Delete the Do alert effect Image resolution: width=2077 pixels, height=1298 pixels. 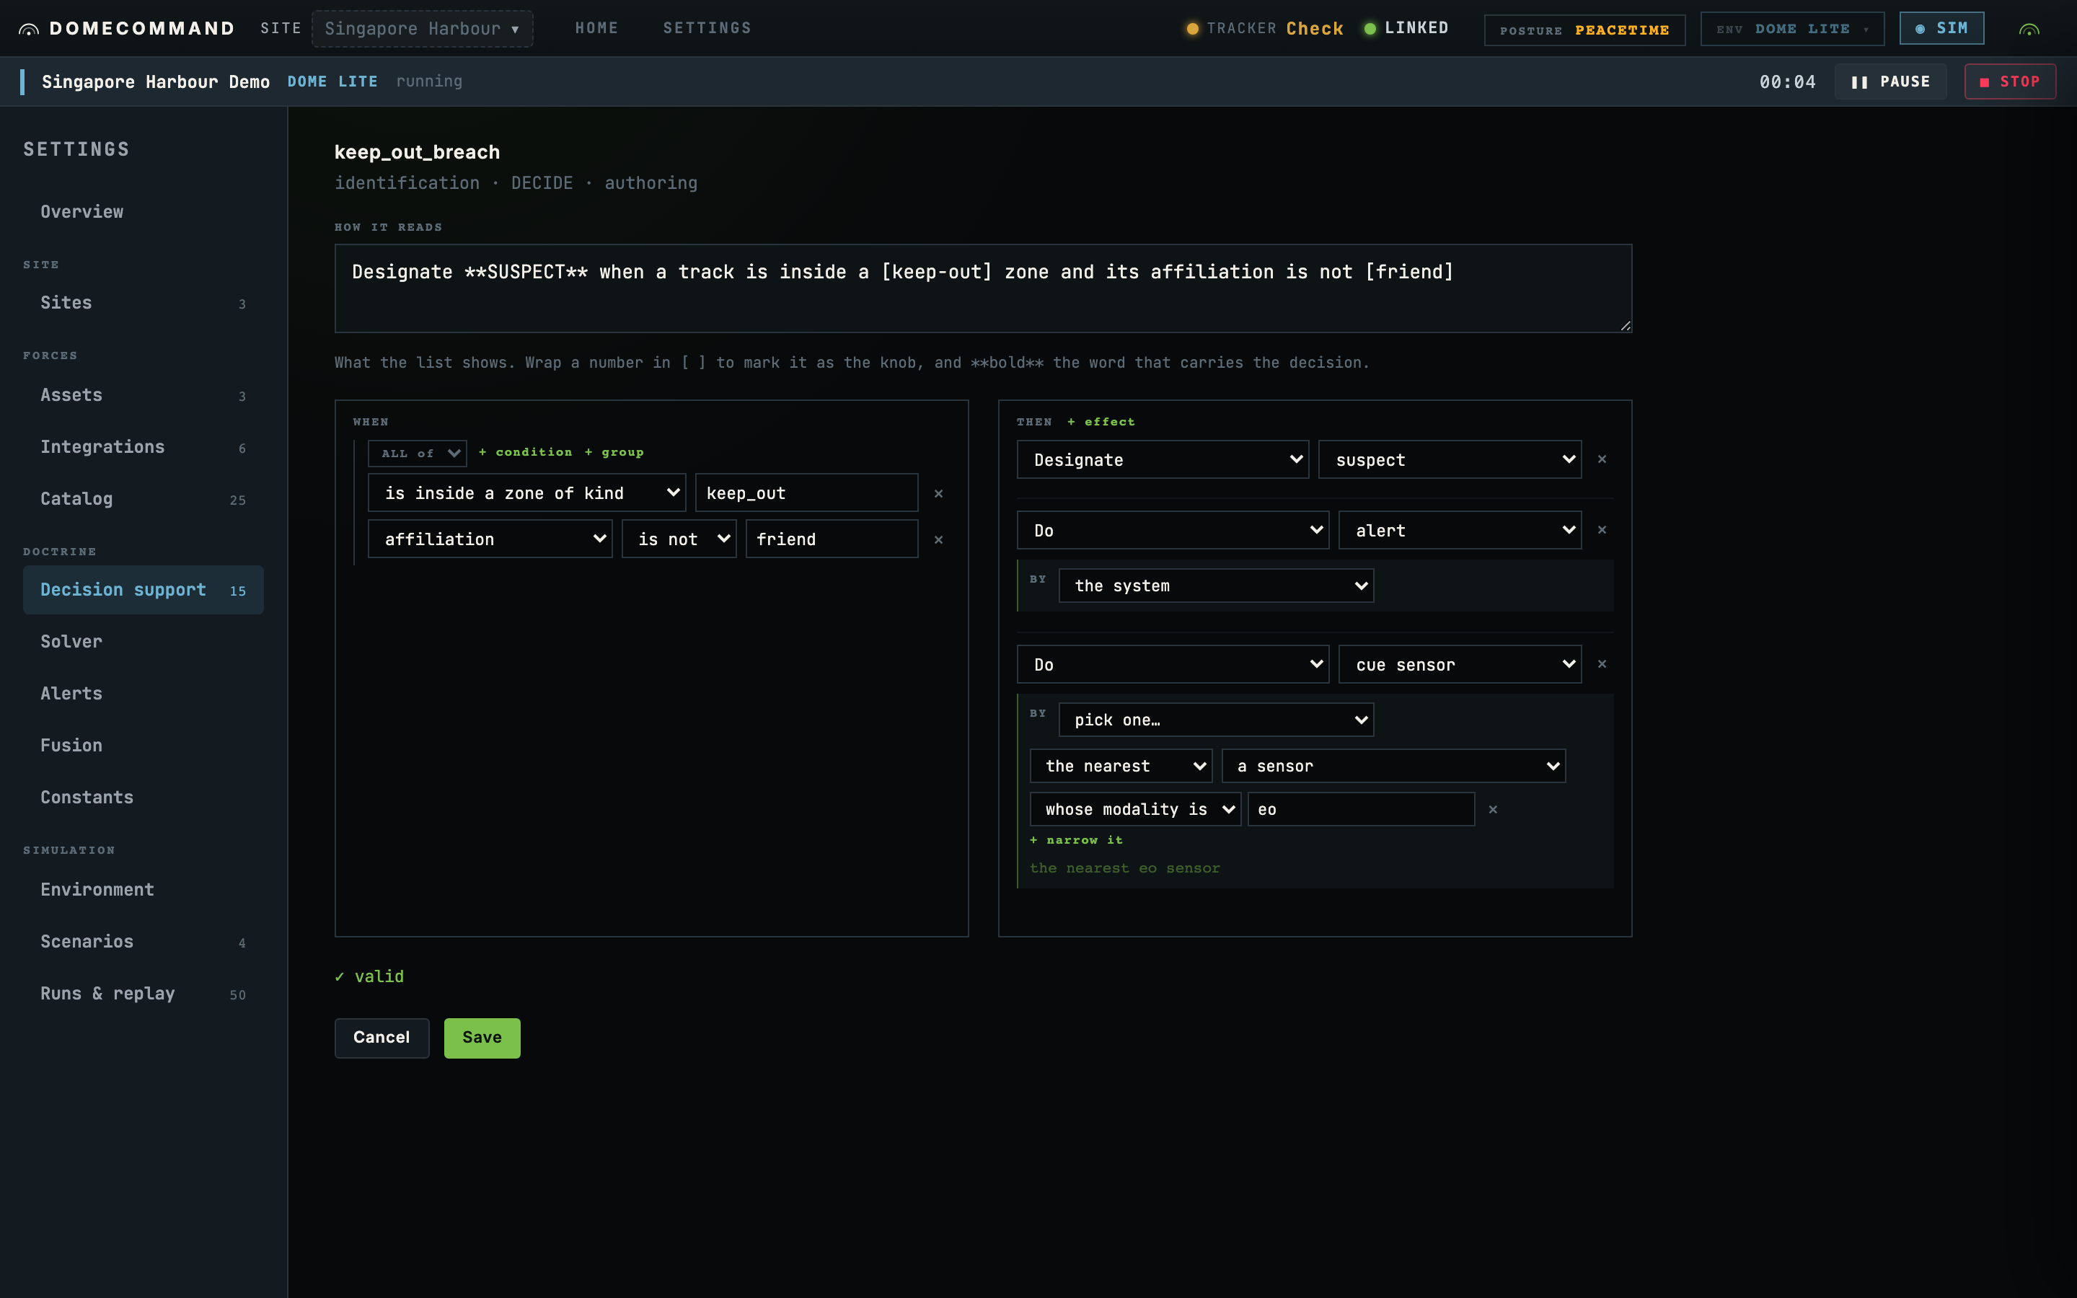pyautogui.click(x=1602, y=530)
